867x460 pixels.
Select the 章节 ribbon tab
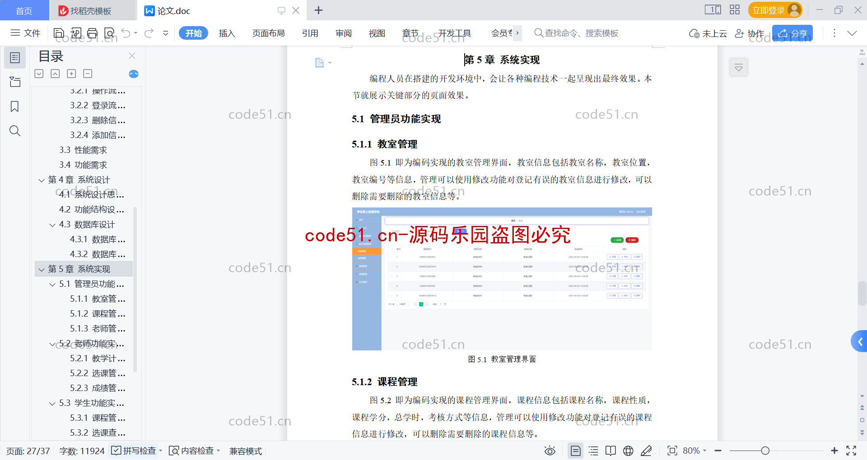[x=410, y=33]
